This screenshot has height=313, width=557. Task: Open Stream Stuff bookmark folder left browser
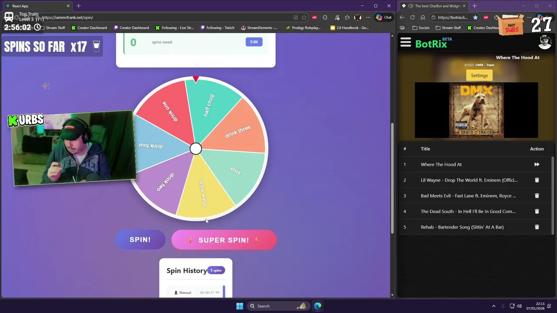click(x=52, y=28)
